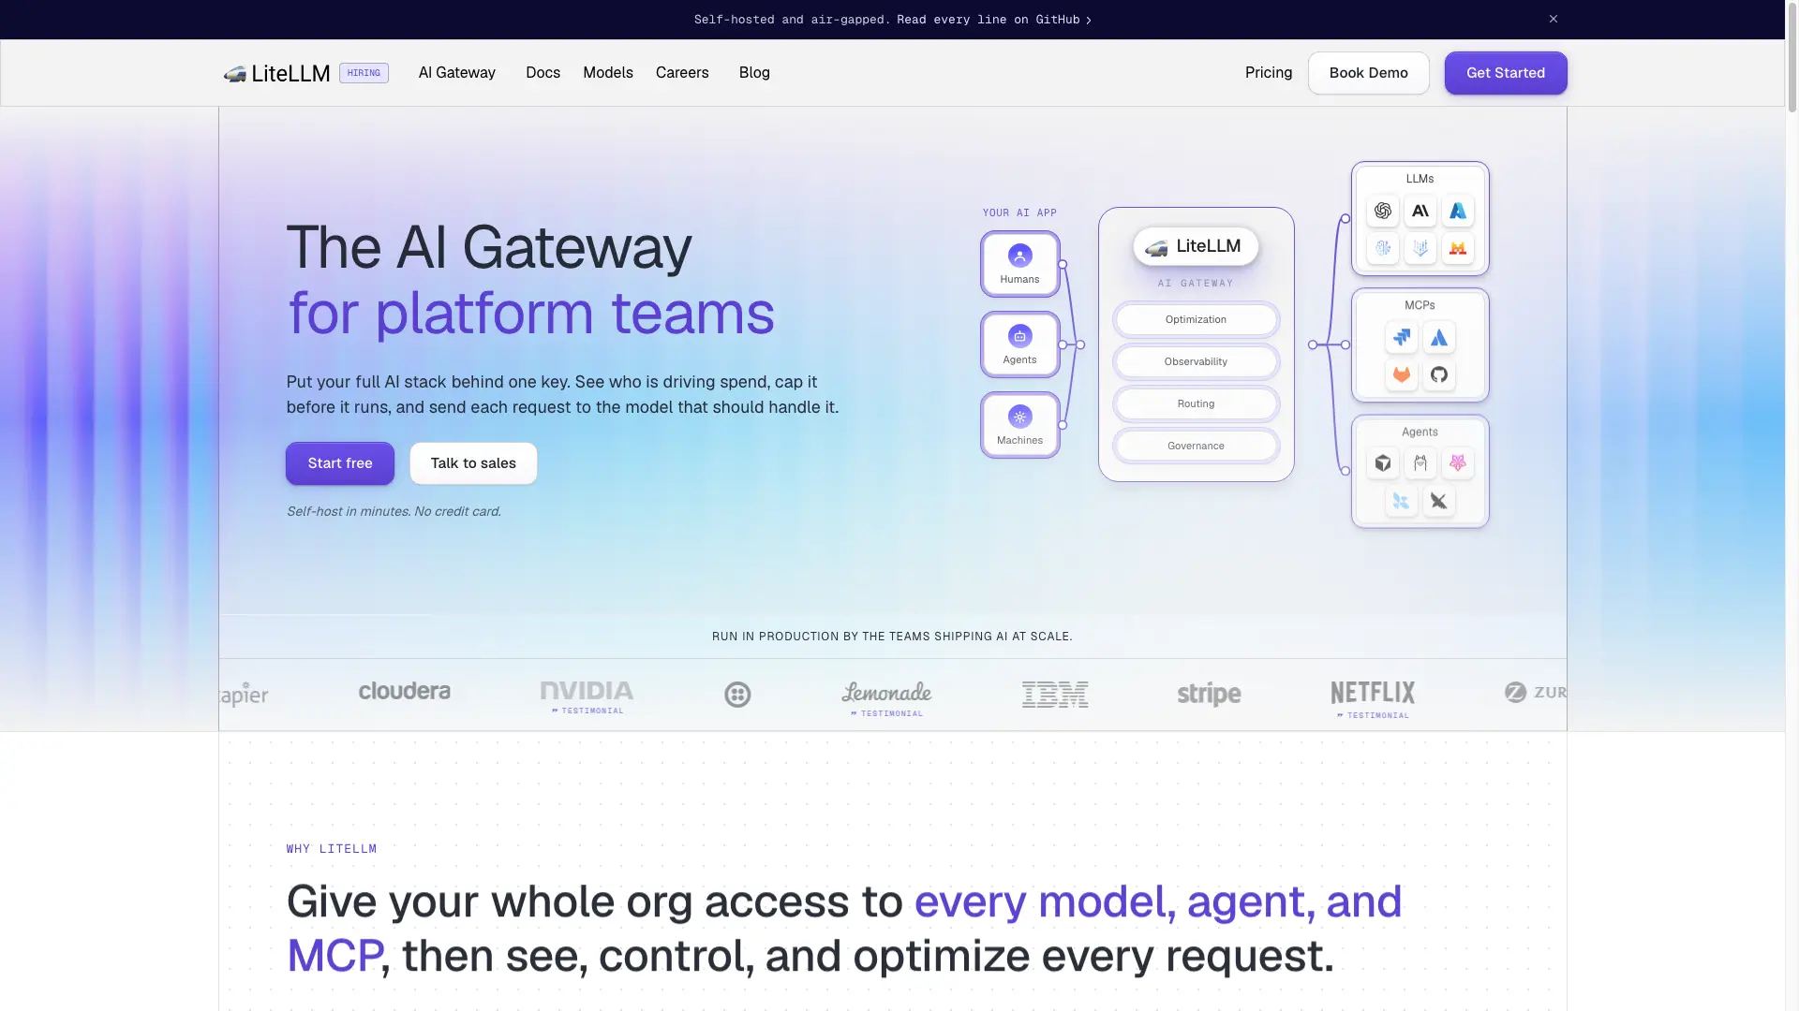Screen dimensions: 1799x1011
Task: Open the Blog nav link
Action: (x=754, y=73)
